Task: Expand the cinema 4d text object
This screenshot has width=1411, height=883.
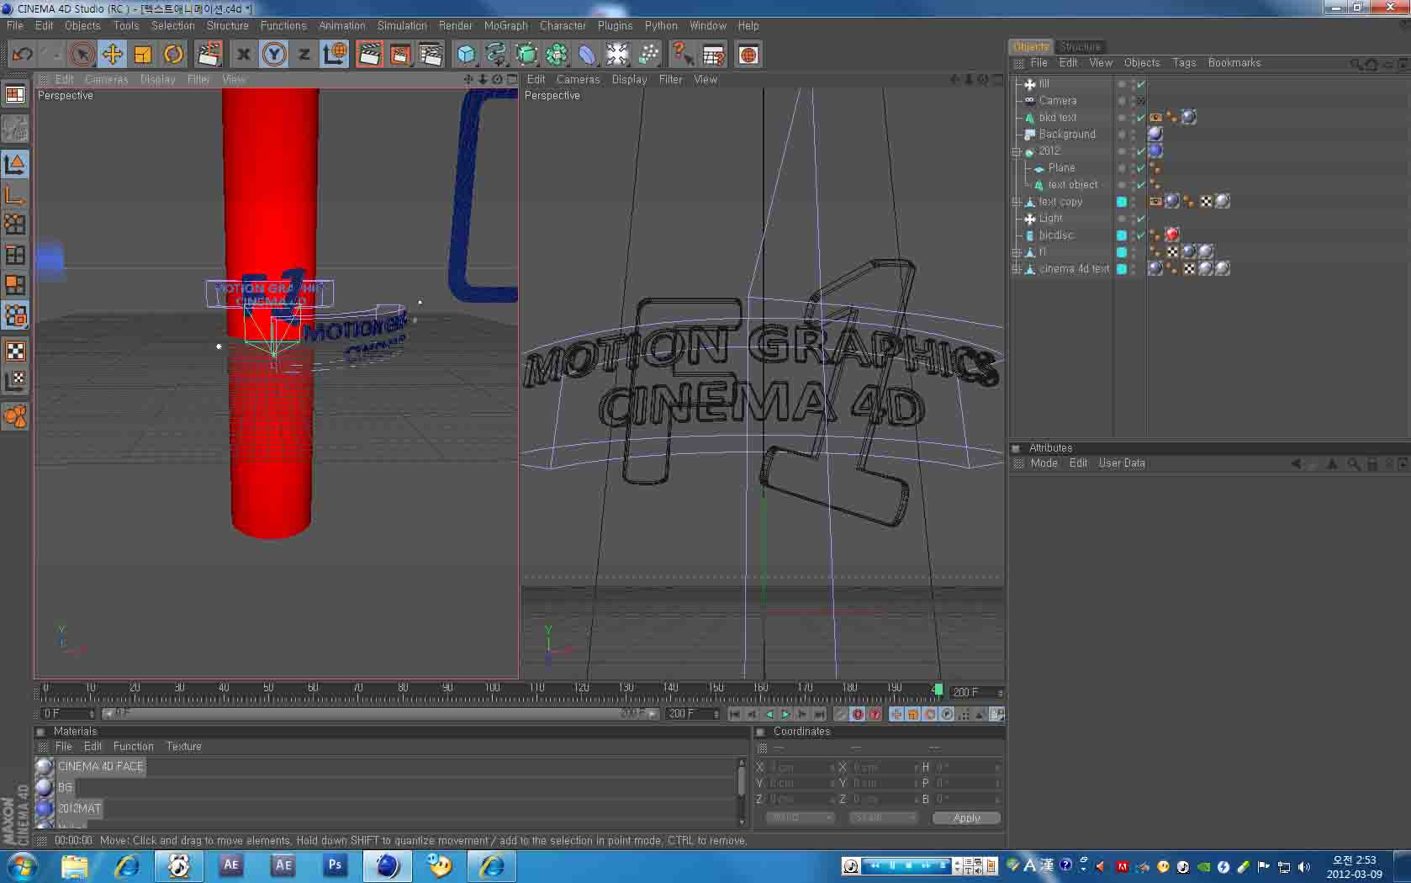Action: 1017,269
